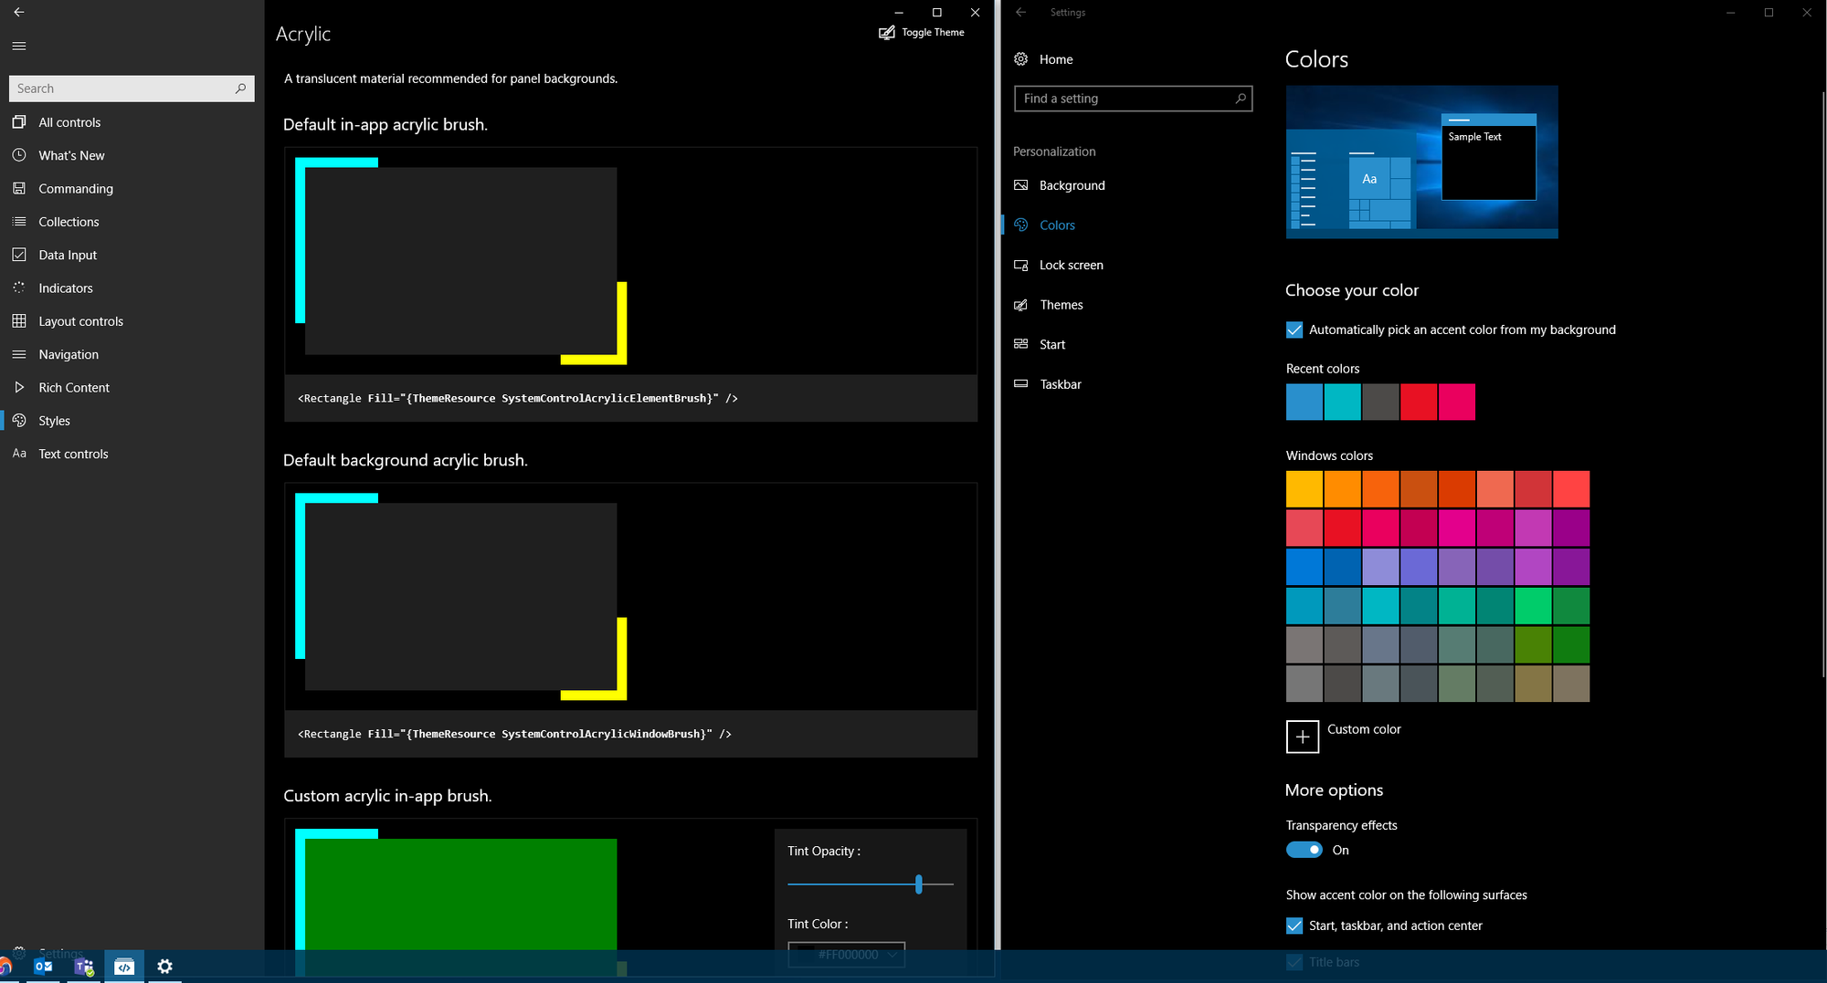
Task: Choose the lavender Windows color swatch
Action: 1381,567
